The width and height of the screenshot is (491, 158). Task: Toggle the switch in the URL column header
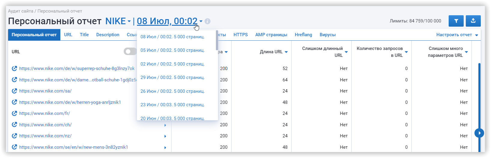[130, 51]
